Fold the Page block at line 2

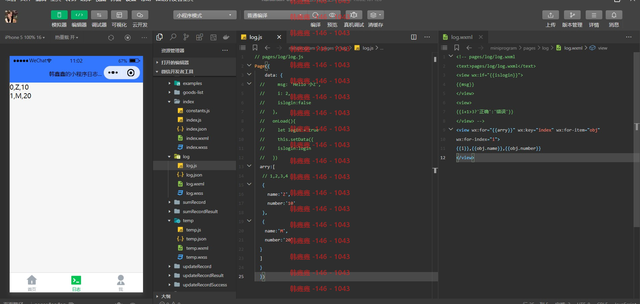(x=249, y=66)
